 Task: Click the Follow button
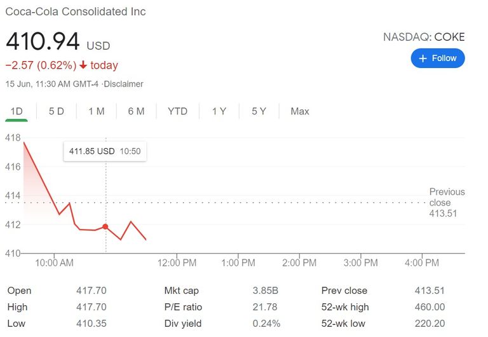[x=438, y=58]
